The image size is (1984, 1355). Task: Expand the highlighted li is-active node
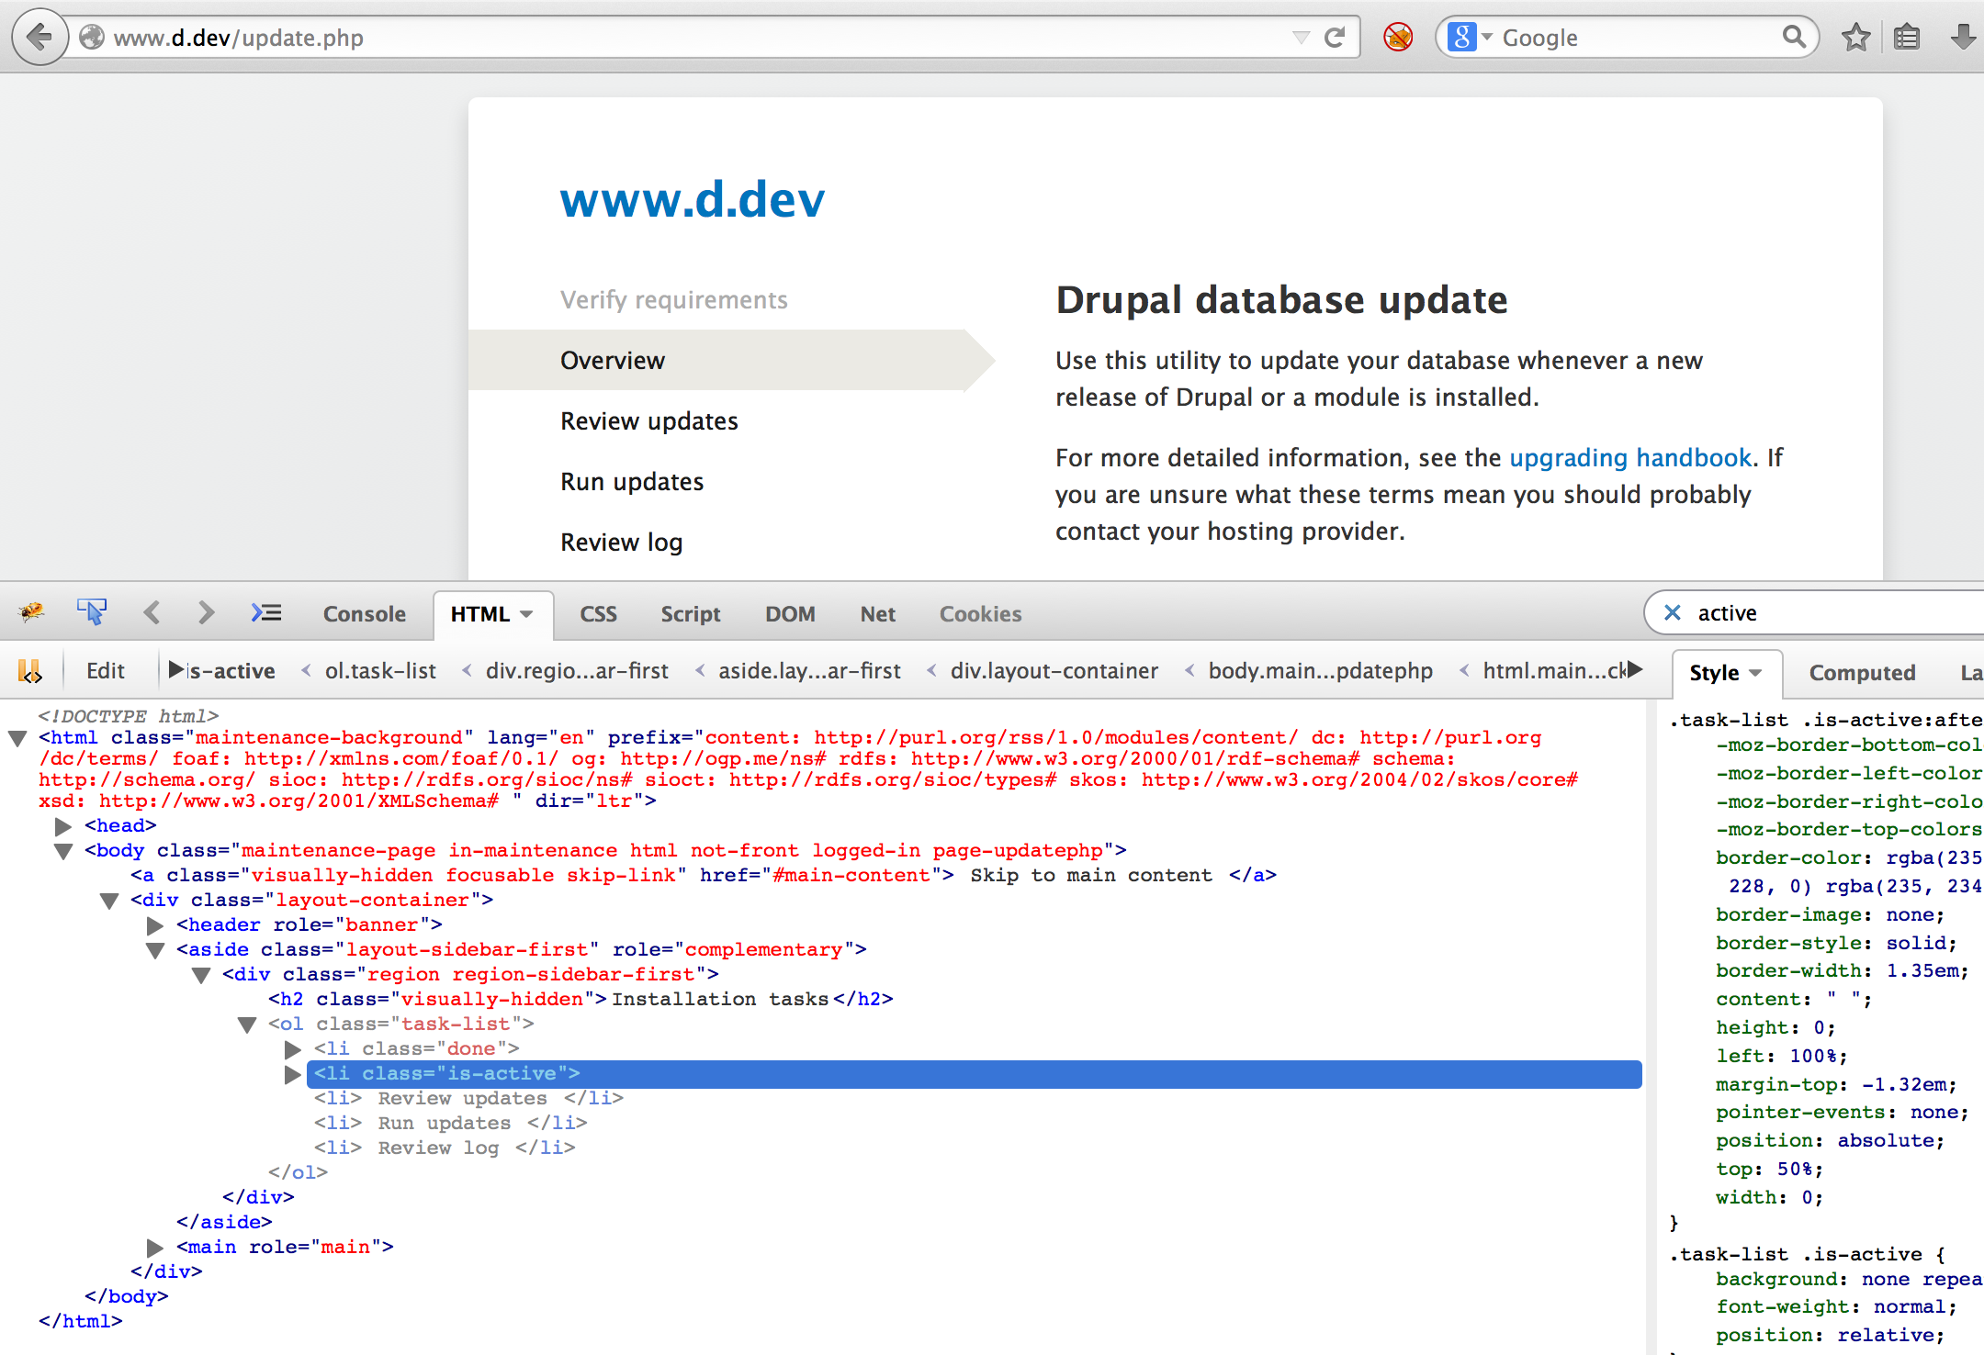pos(293,1074)
